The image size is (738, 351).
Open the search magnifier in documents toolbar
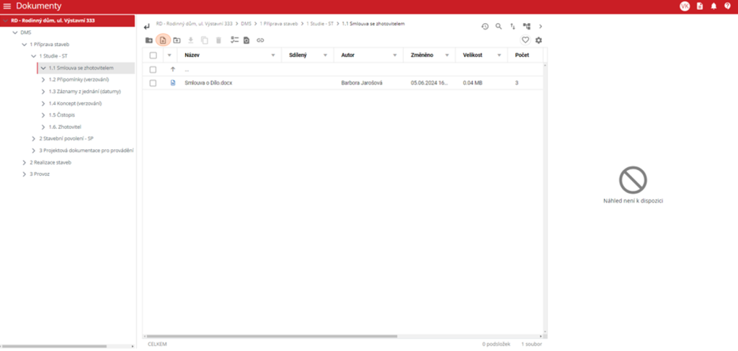point(498,27)
